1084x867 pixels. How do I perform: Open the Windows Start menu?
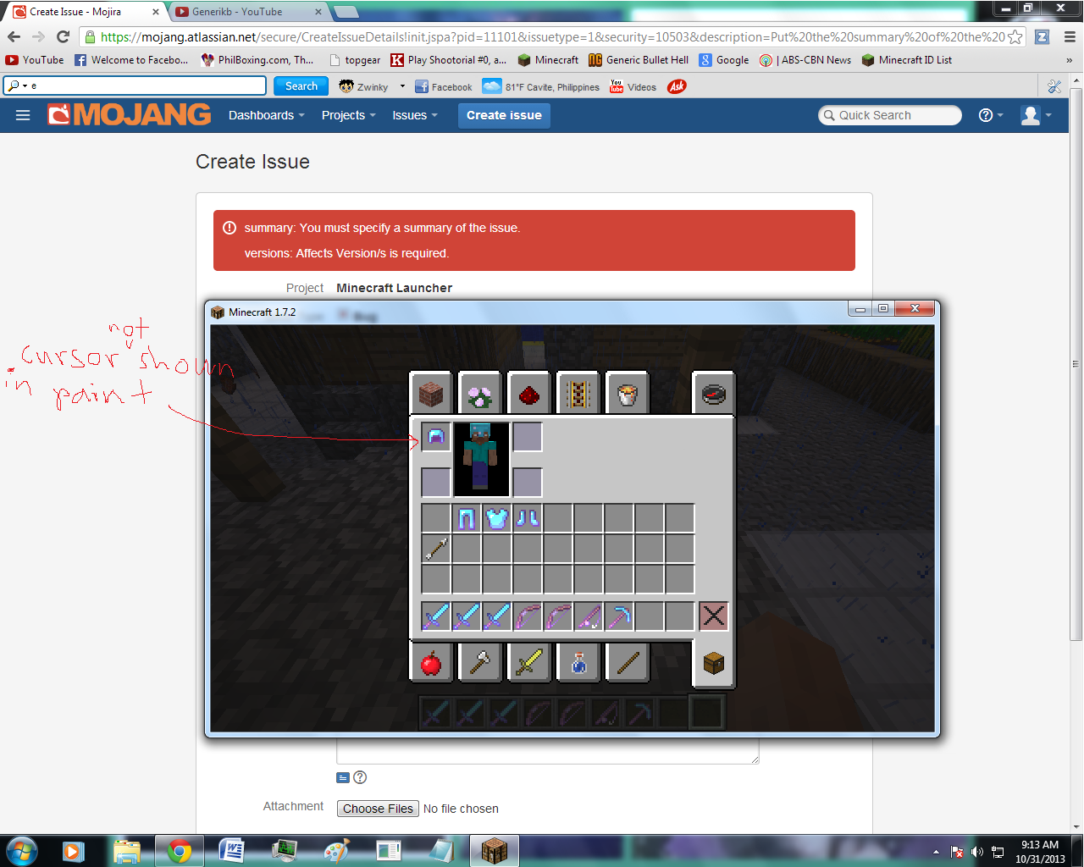point(21,850)
